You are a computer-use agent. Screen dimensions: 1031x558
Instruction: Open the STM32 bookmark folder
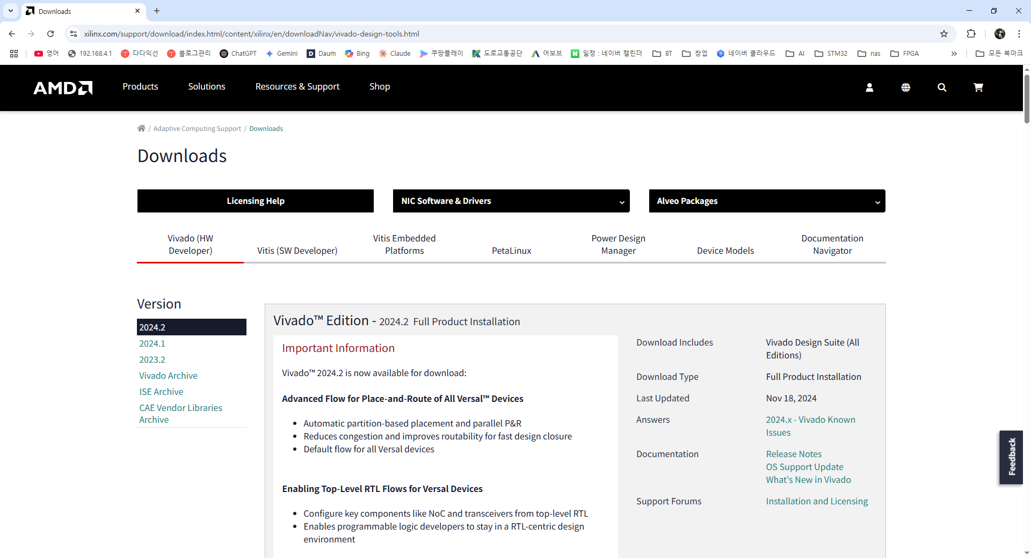[x=831, y=54]
